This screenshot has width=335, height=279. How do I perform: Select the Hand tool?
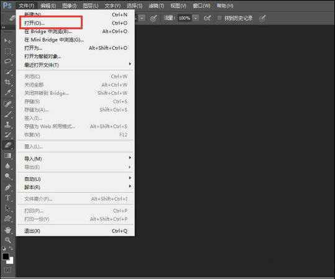point(8,230)
